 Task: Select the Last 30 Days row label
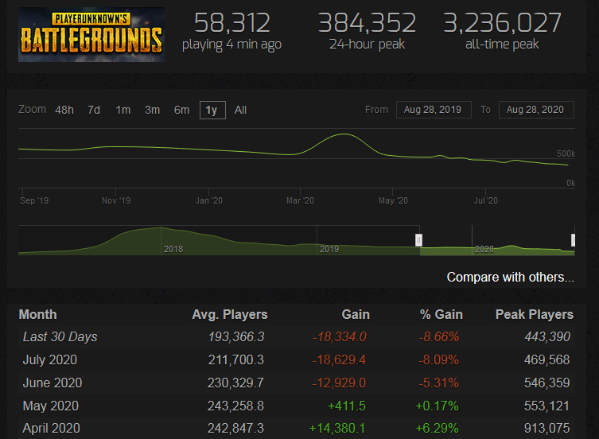[60, 337]
